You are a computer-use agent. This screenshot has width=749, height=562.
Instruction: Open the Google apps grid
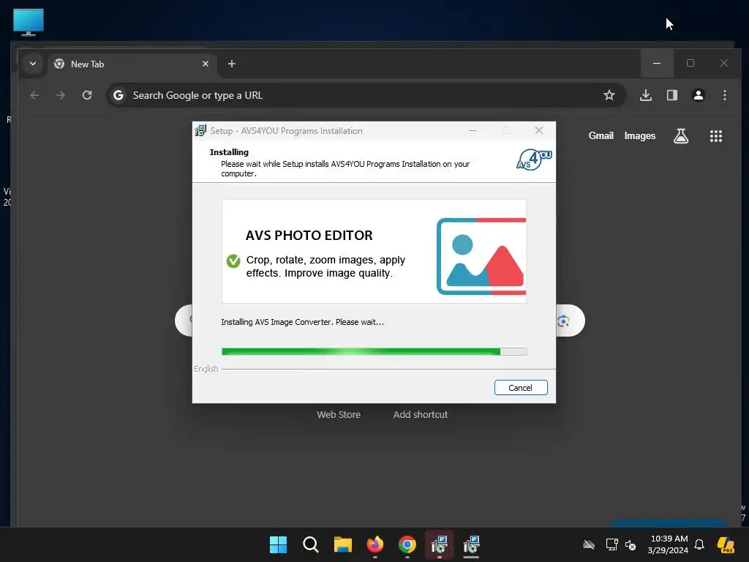pyautogui.click(x=715, y=136)
